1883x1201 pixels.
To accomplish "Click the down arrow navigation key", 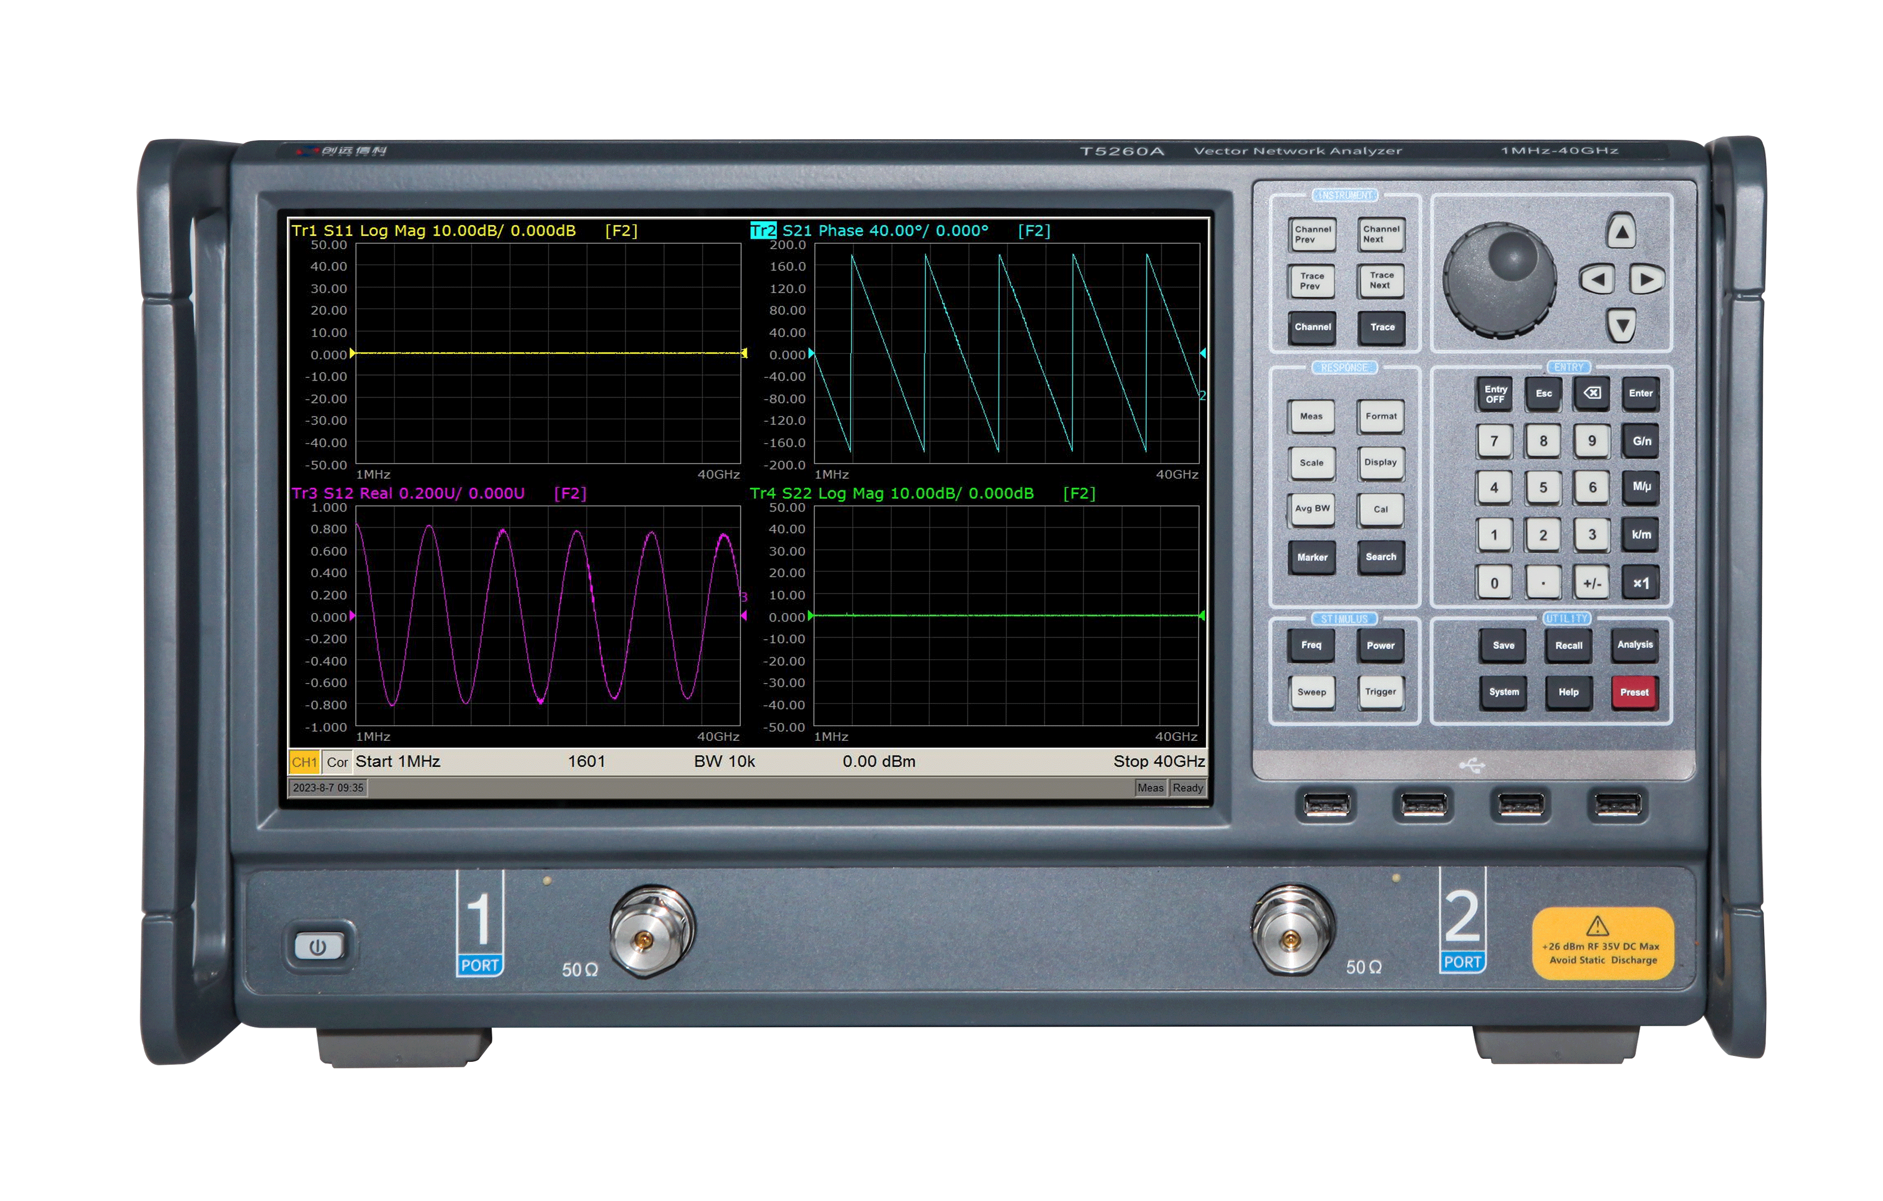I will [1621, 325].
